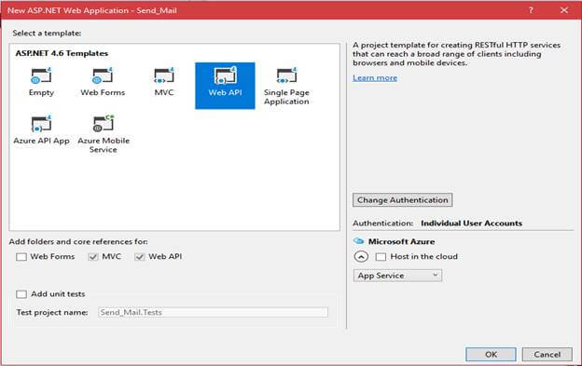This screenshot has width=582, height=366.
Task: Click 'Add folders and core references for:' label
Action: 78,242
